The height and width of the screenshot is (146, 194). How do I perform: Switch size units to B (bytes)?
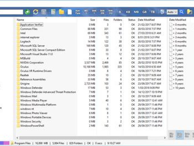point(120,12)
